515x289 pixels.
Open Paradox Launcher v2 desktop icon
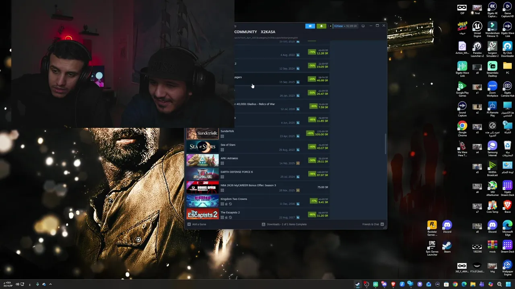477,49
